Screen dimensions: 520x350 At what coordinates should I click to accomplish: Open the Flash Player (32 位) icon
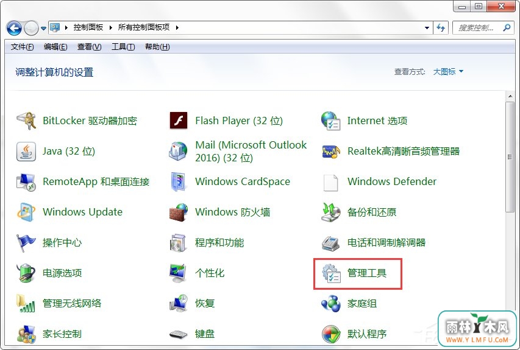point(179,121)
